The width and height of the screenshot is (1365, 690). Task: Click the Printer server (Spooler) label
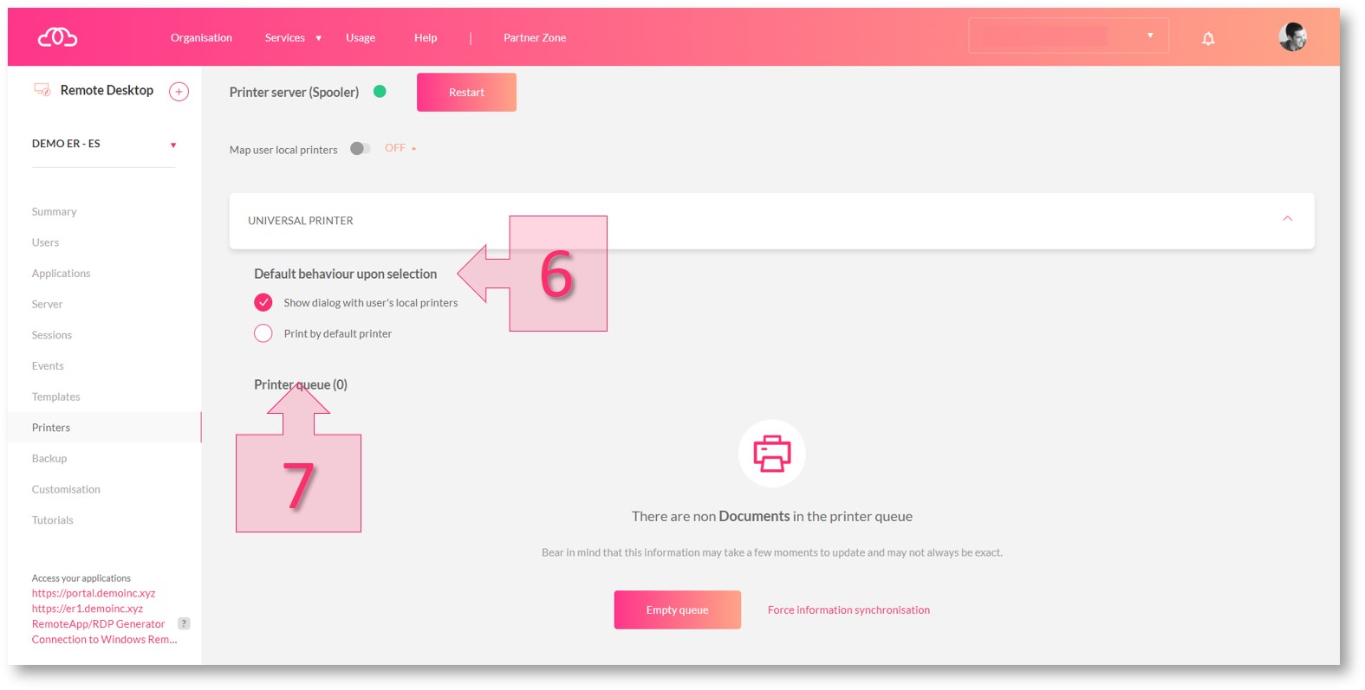[x=294, y=92]
